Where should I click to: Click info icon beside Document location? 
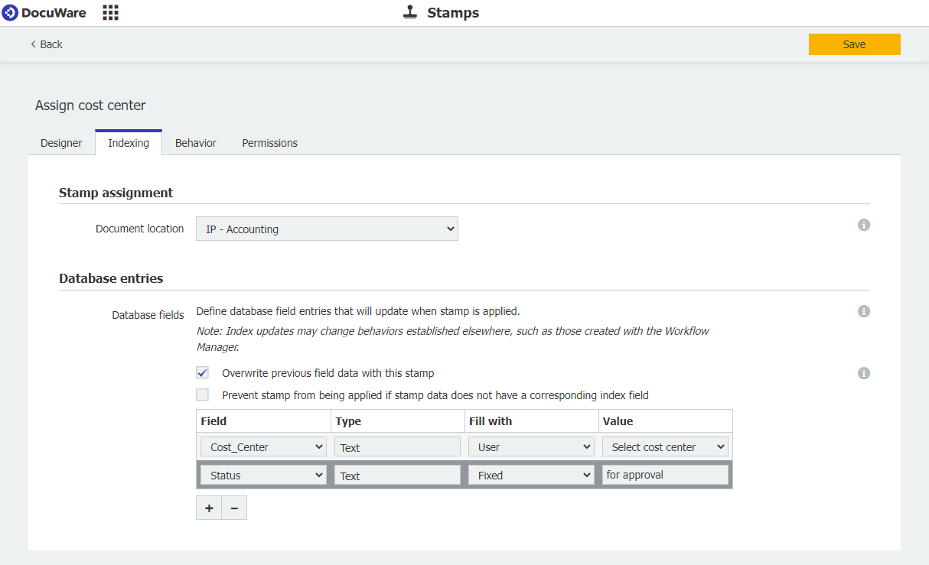point(864,225)
